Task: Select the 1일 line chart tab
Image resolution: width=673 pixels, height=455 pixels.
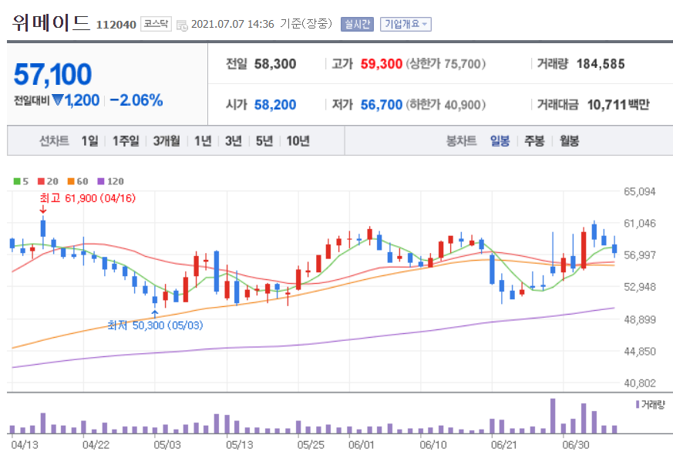Action: tap(89, 140)
